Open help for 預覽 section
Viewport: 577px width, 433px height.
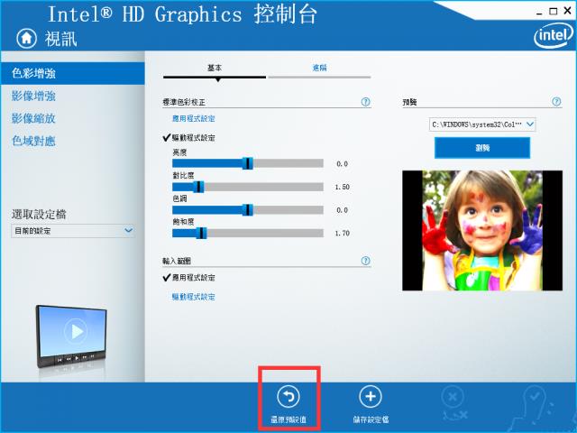coord(556,102)
